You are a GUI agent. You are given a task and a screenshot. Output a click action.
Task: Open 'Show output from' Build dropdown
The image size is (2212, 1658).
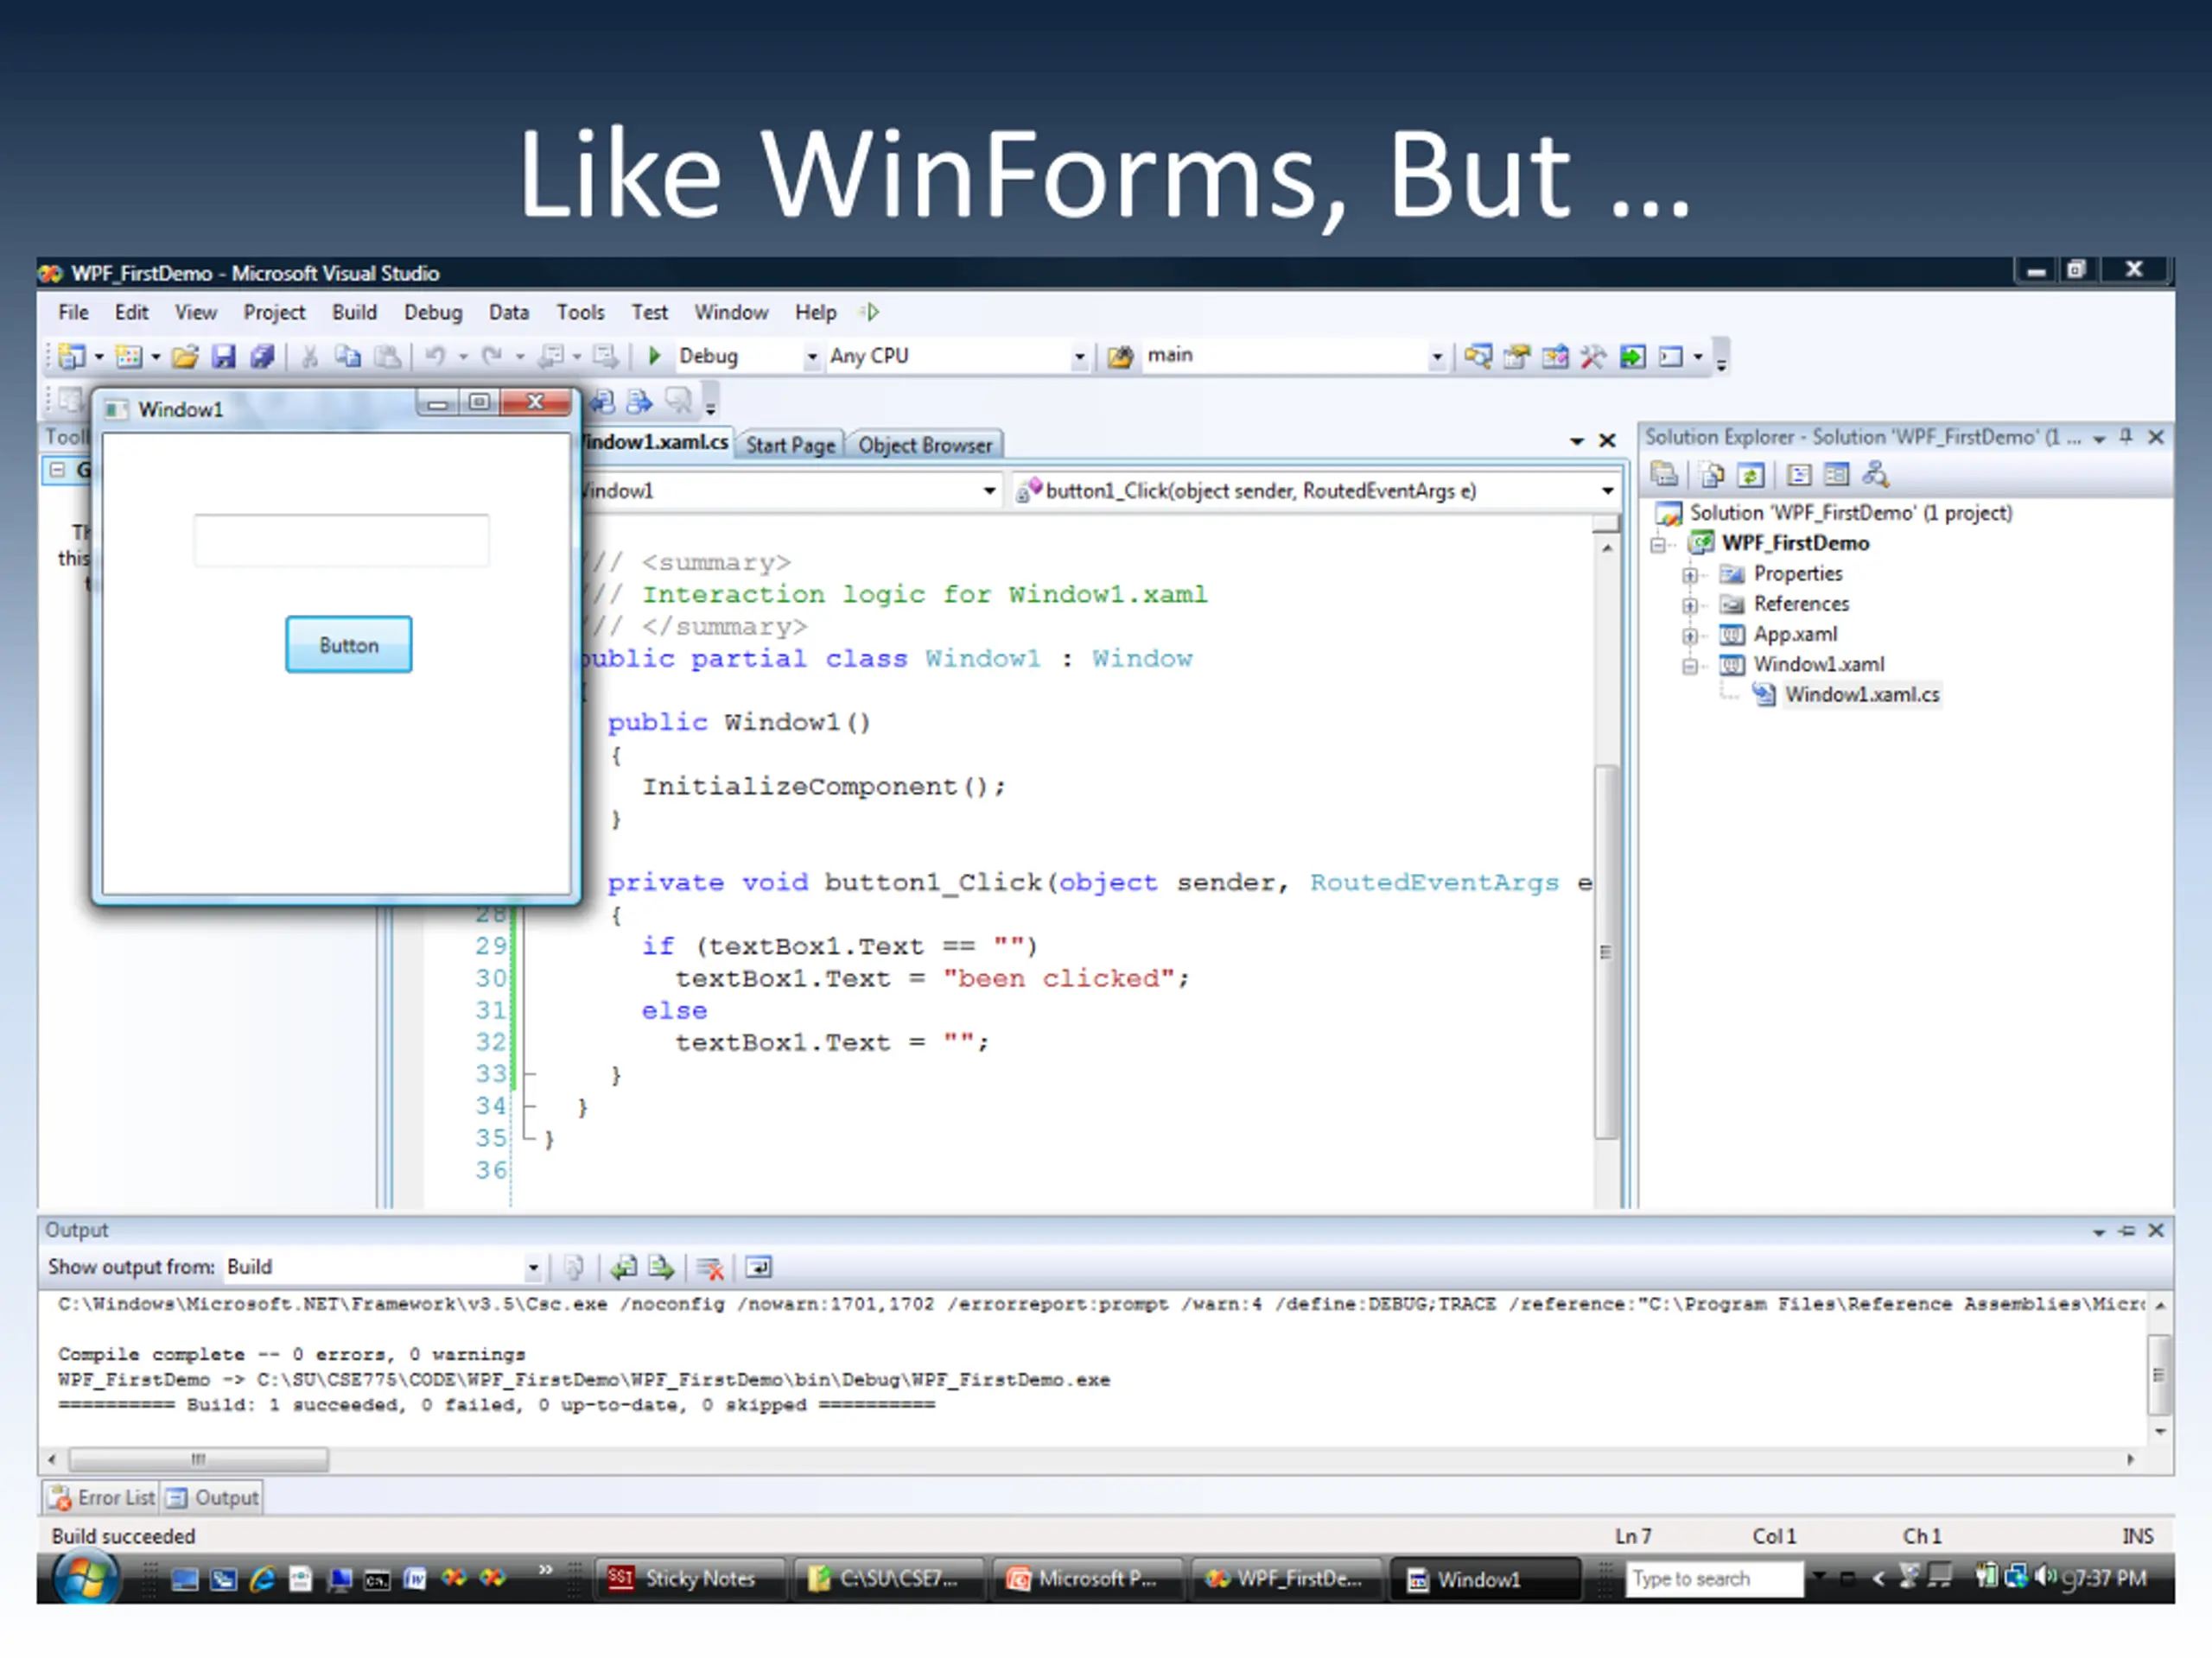click(x=533, y=1267)
